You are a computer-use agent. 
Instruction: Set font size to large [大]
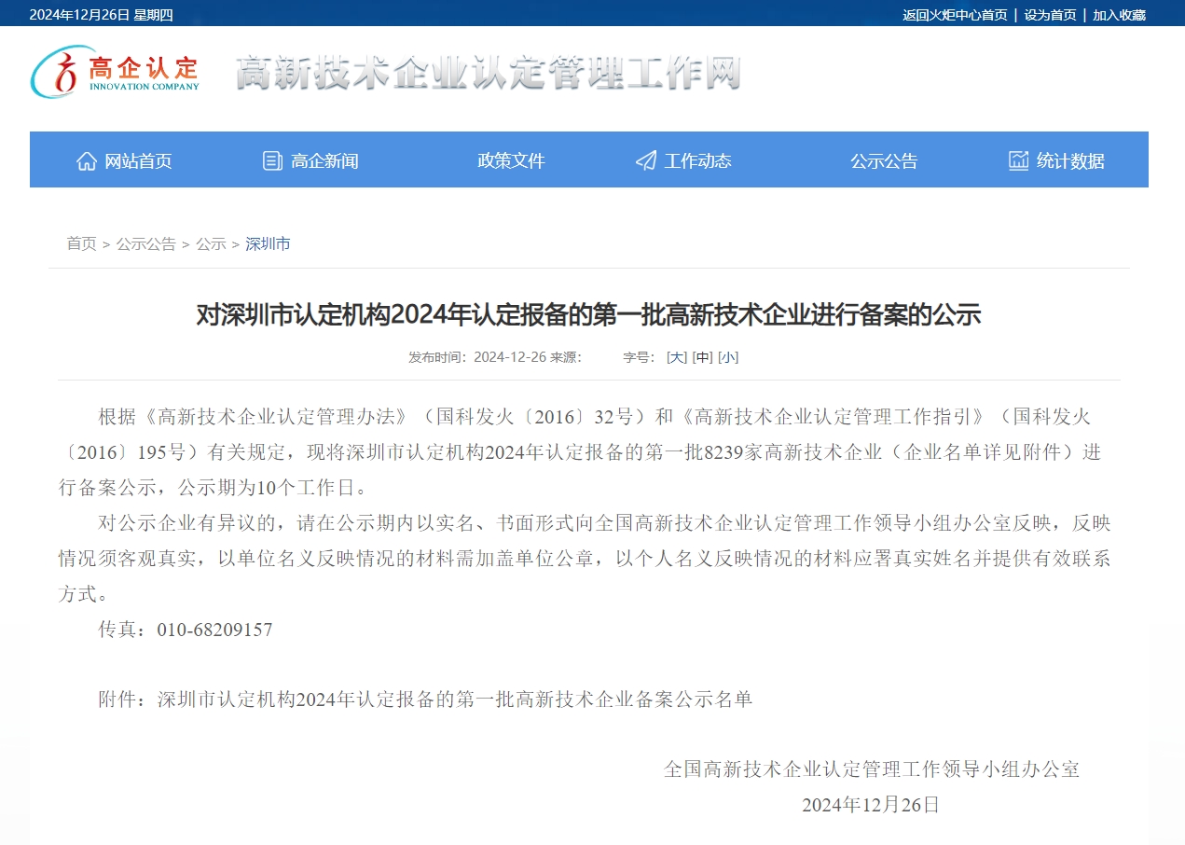pyautogui.click(x=676, y=357)
